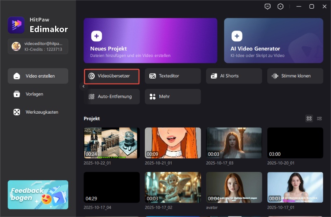Click the 03:00 duration label
Image resolution: width=331 pixels, height=217 pixels.
coord(275,154)
